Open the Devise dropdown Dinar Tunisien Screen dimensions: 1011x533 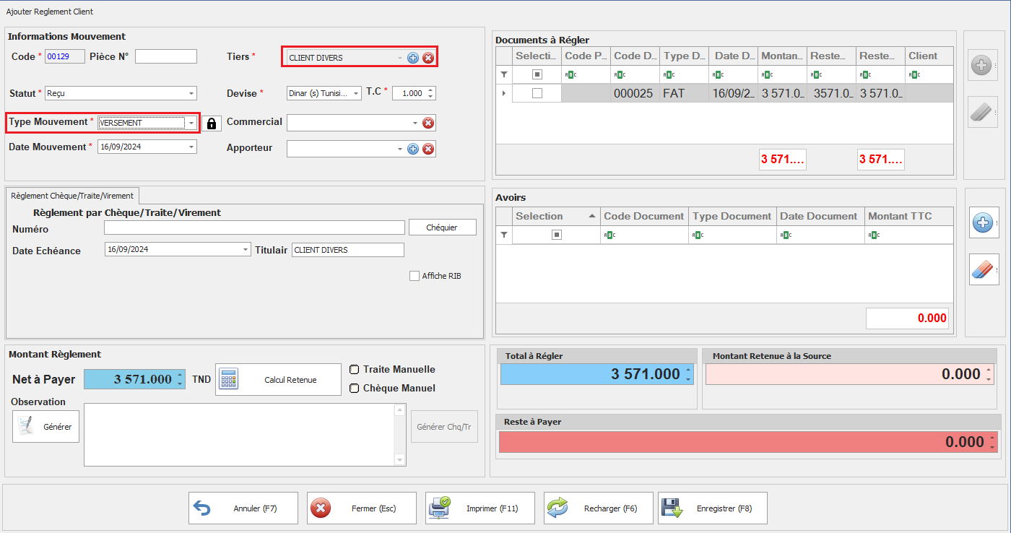(356, 93)
